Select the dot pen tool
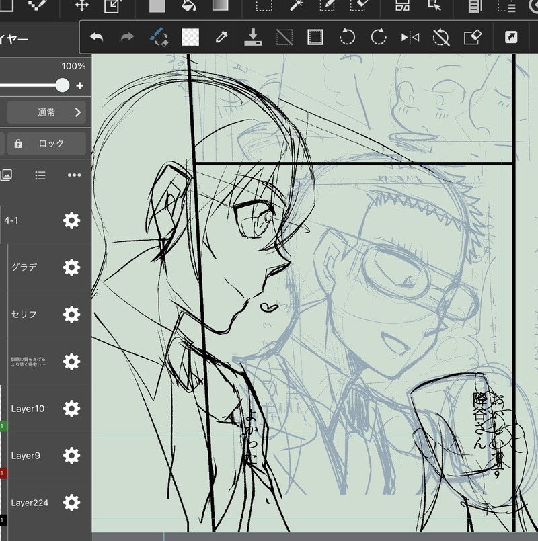Image resolution: width=538 pixels, height=541 pixels. [38, 5]
